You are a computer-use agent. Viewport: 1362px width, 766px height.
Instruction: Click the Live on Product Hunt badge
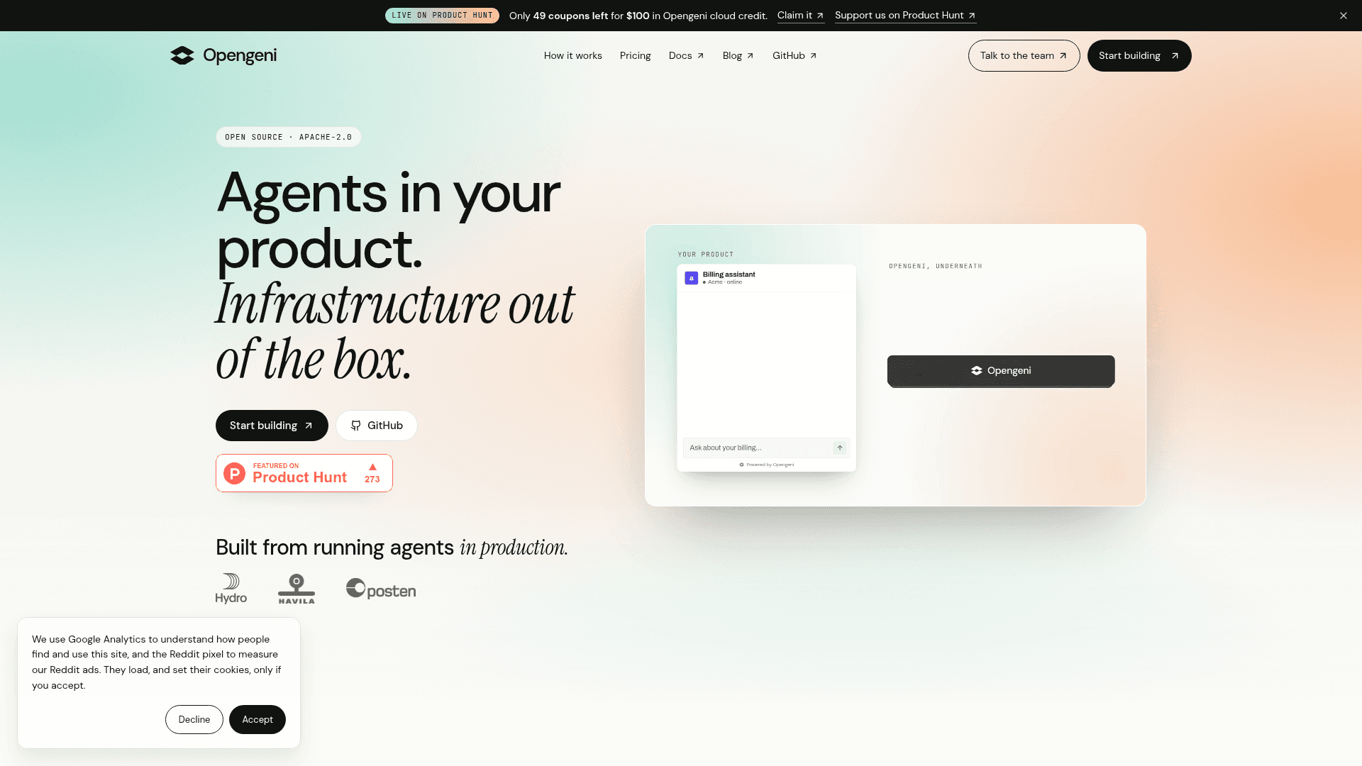click(442, 16)
